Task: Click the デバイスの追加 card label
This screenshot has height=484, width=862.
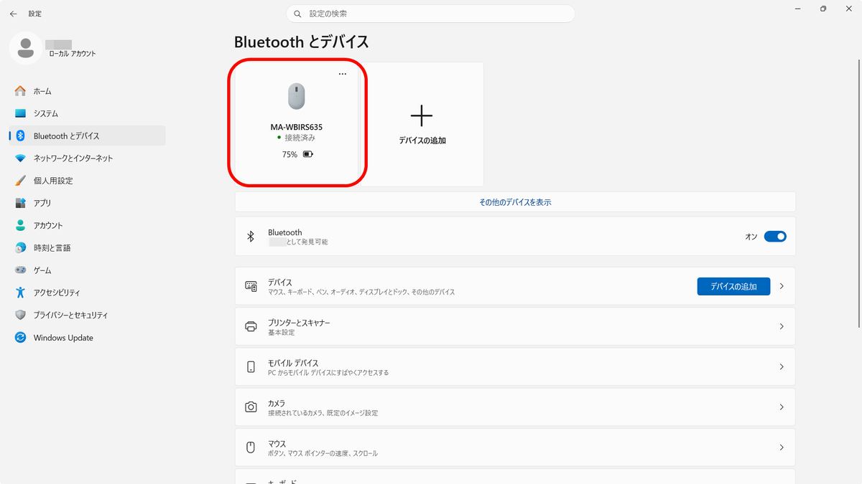Action: pos(422,141)
